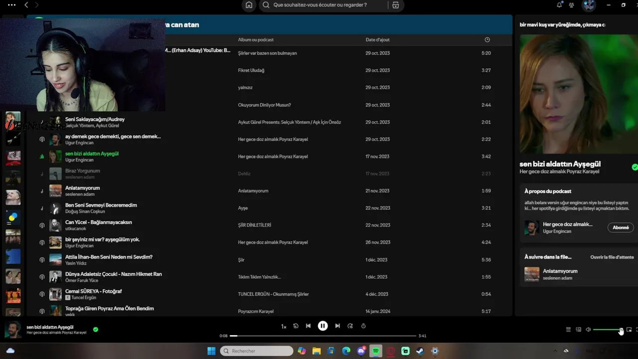Open the sleep timer icon

[363, 326]
